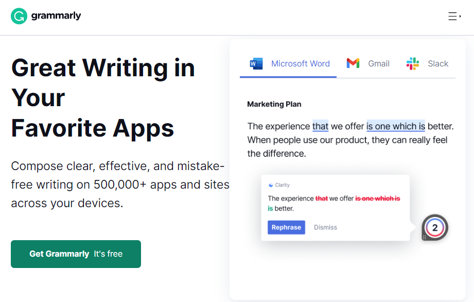Select the underlined word "that" in the sentence
This screenshot has width=474, height=302.
click(x=321, y=126)
